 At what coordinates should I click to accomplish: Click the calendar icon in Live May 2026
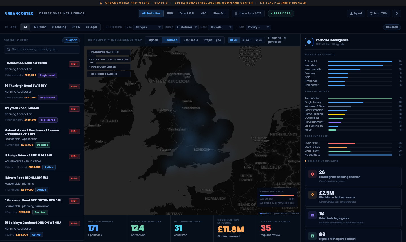[x=236, y=14]
